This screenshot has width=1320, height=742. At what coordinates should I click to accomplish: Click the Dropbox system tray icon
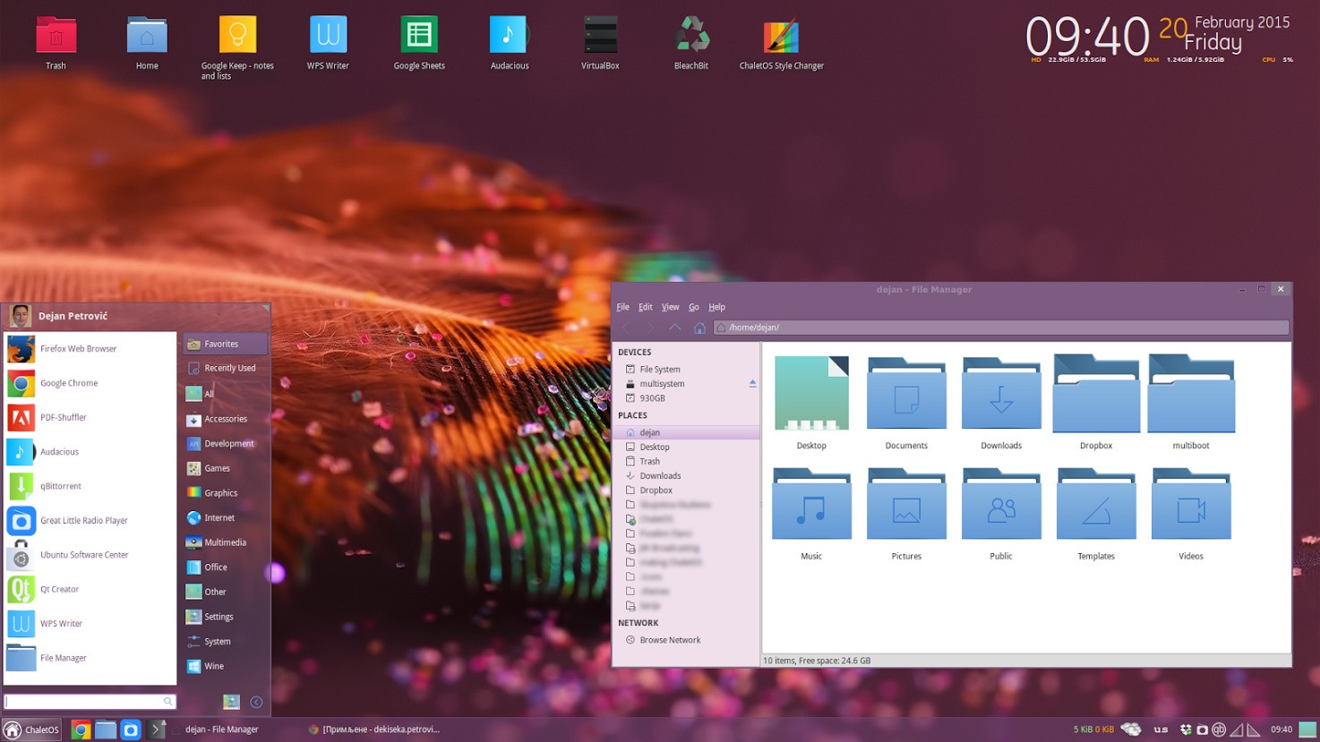coord(1186,729)
